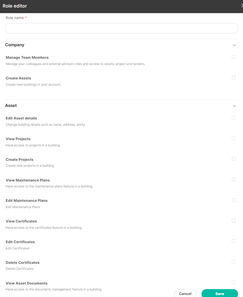Click the Company section heading
This screenshot has height=297, width=243.
coord(15,45)
